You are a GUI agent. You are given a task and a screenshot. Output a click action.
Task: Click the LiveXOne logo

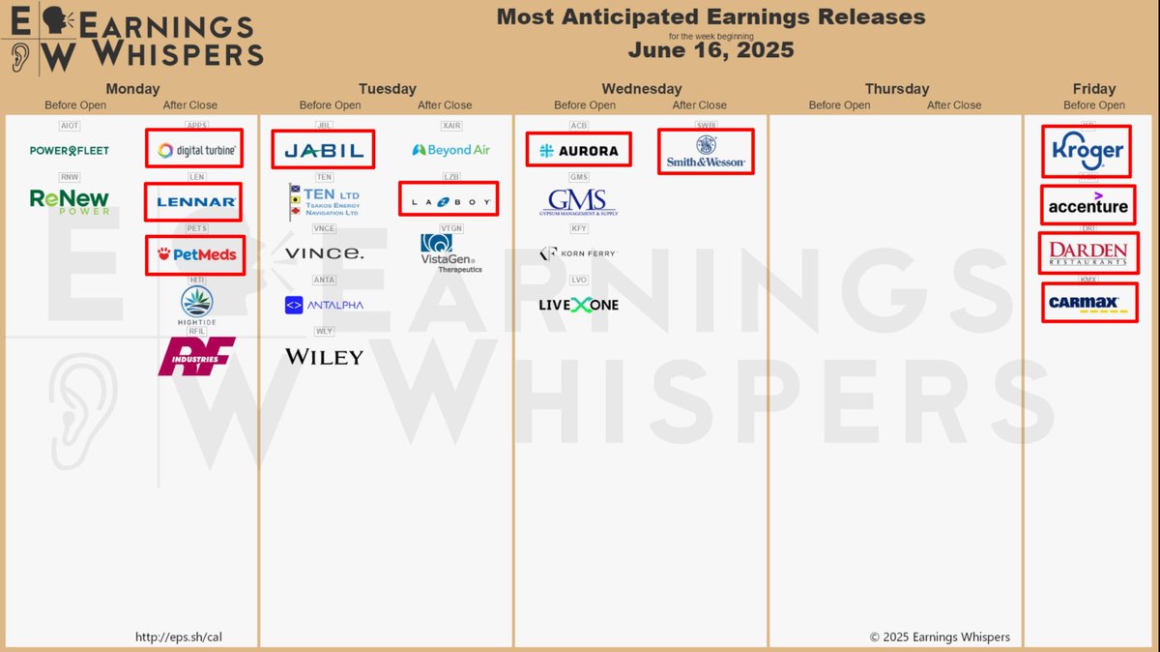578,305
